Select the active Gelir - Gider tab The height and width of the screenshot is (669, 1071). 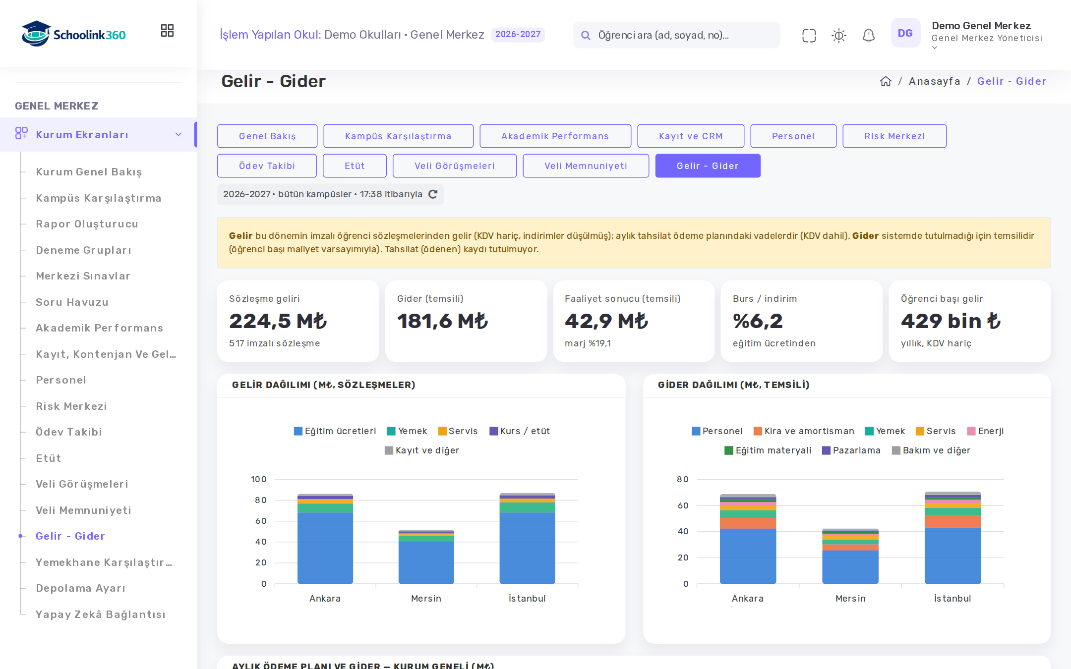click(x=708, y=166)
